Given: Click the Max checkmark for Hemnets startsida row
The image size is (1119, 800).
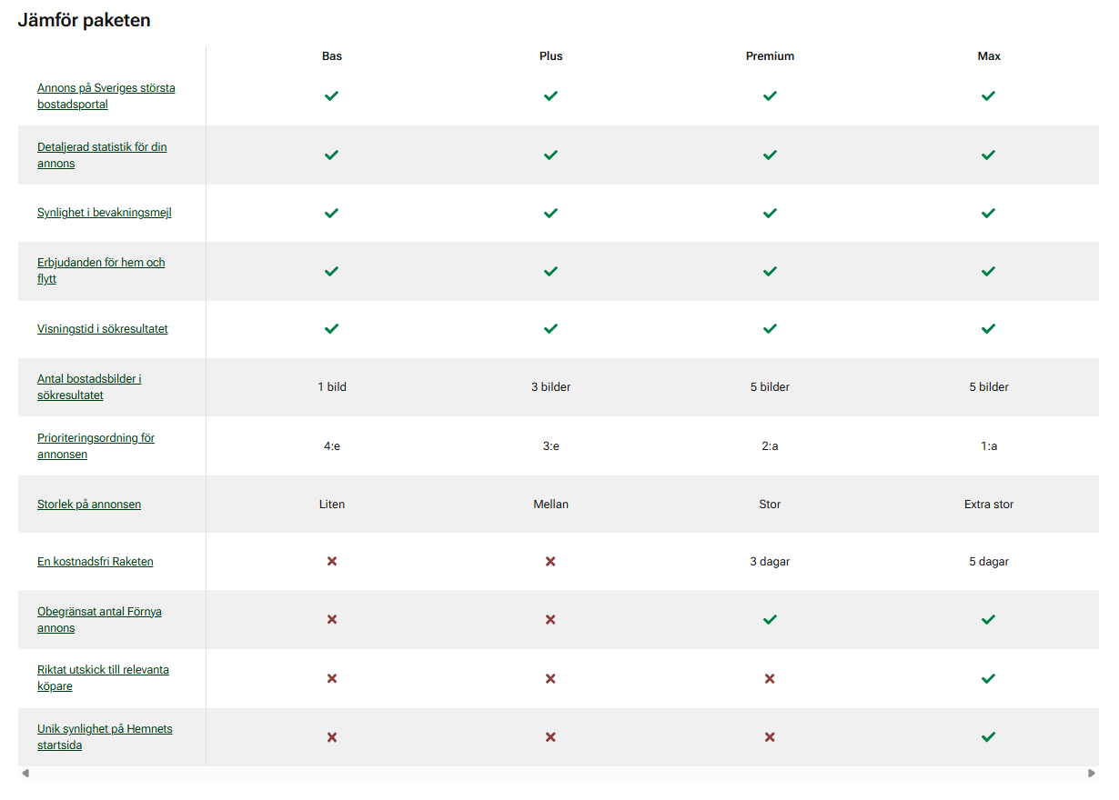Looking at the screenshot, I should [988, 736].
